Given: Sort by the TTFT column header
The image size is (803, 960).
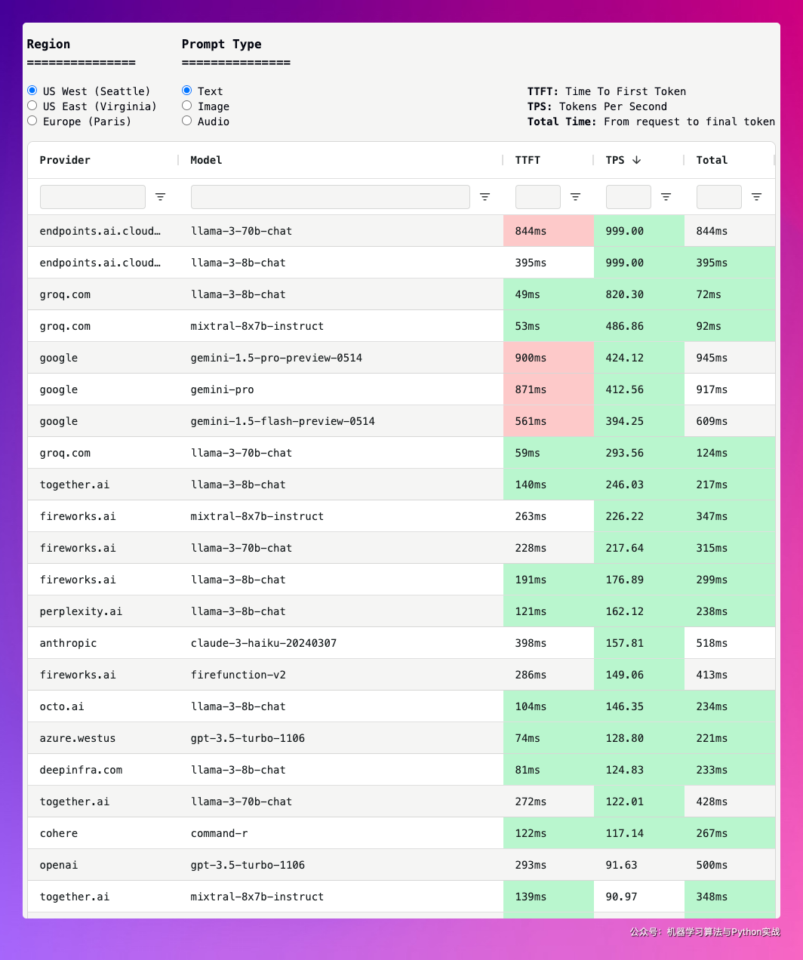Looking at the screenshot, I should 528,160.
